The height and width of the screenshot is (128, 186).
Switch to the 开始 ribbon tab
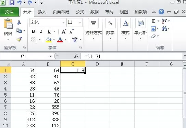[x=27, y=12]
